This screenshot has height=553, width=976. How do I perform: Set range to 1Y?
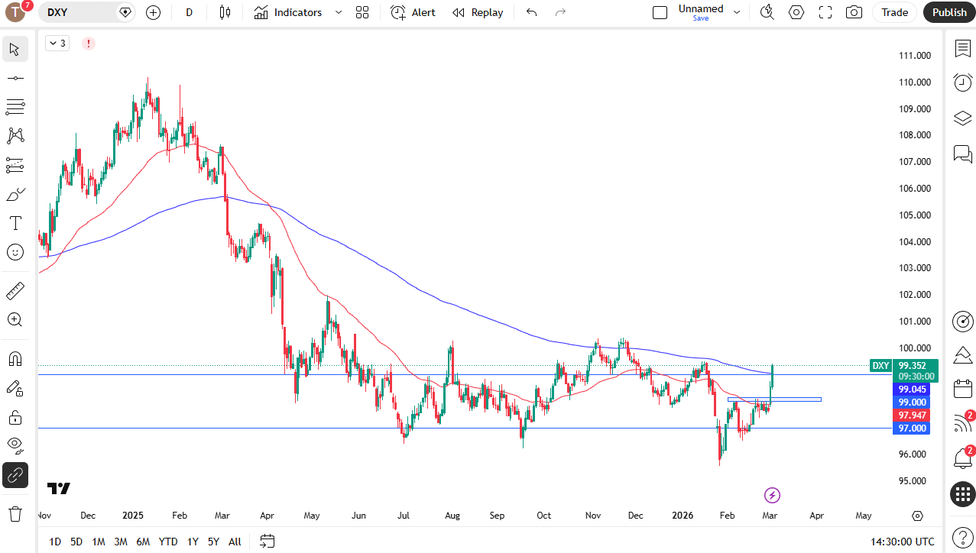click(193, 542)
